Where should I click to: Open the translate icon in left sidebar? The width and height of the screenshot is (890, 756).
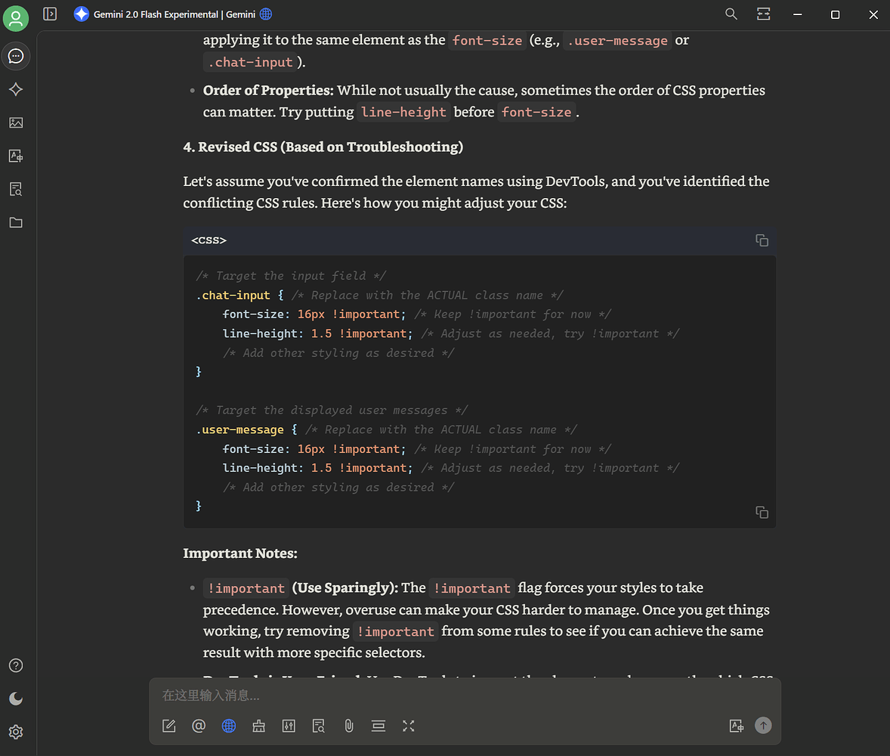(x=16, y=156)
